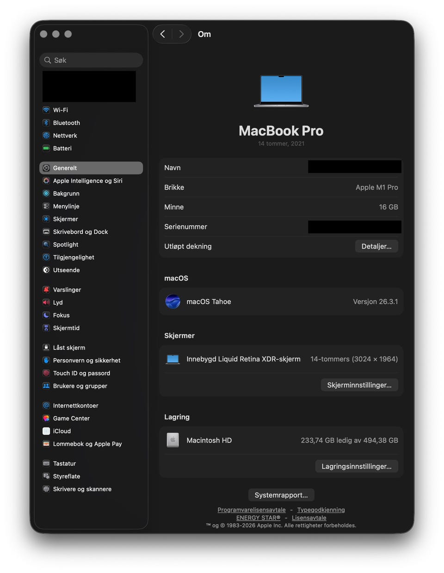The width and height of the screenshot is (444, 573).
Task: Click the Utløpt dekning label
Action: click(188, 246)
